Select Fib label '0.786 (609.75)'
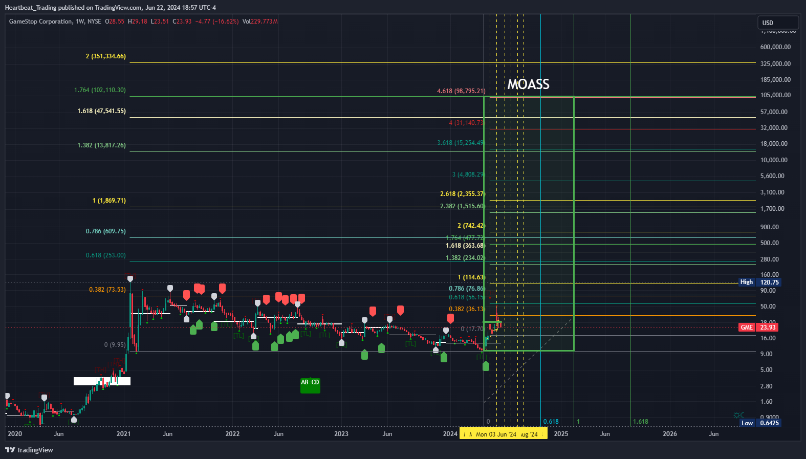The width and height of the screenshot is (806, 459). (105, 231)
